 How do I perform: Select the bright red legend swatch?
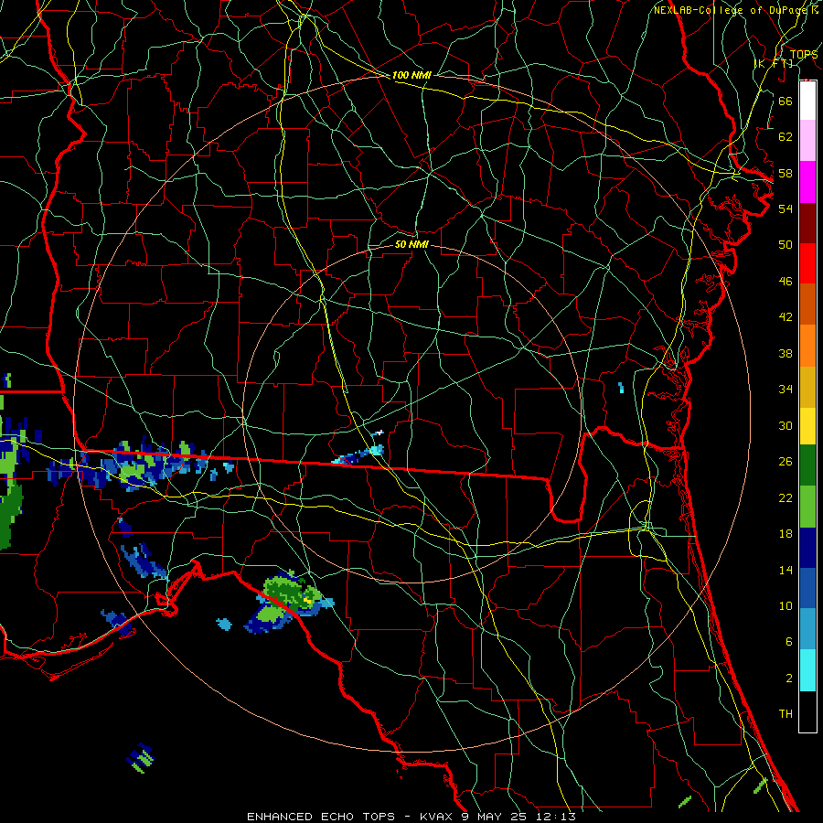(807, 263)
